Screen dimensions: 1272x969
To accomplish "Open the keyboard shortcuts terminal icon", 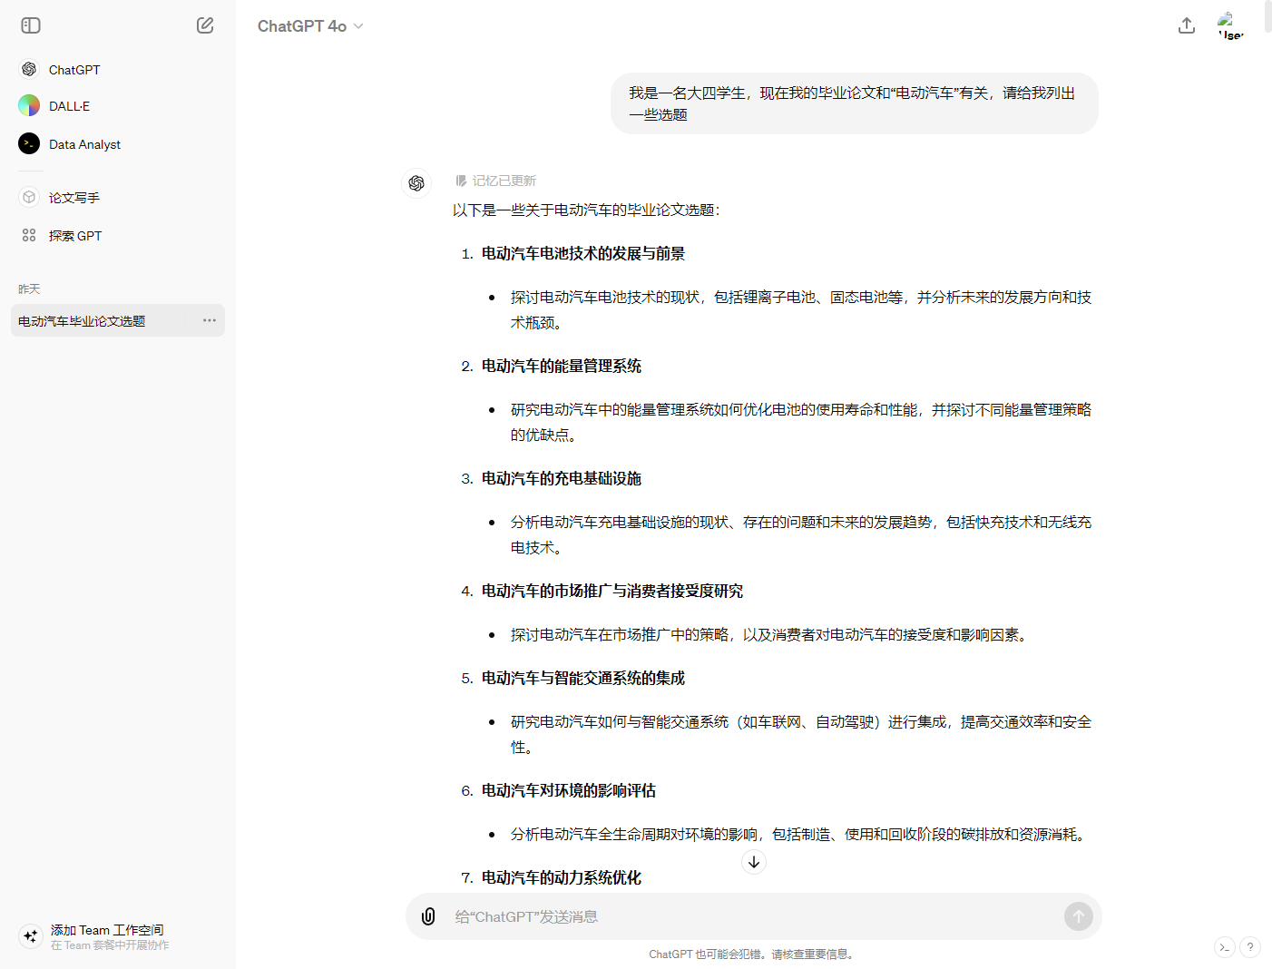I will [1225, 947].
